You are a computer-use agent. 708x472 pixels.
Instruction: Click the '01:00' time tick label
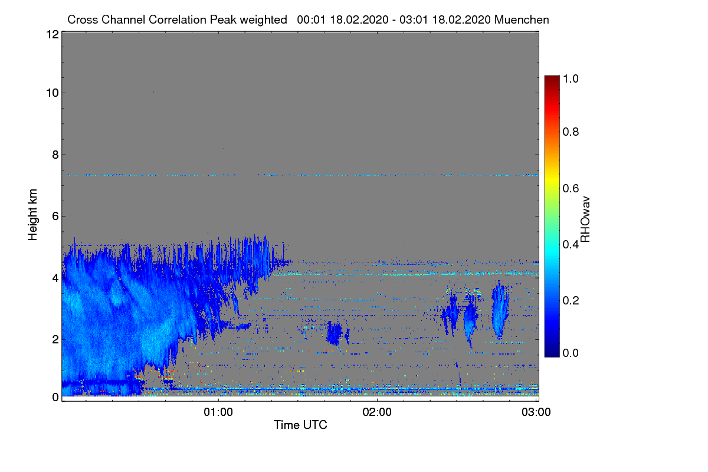pyautogui.click(x=218, y=412)
